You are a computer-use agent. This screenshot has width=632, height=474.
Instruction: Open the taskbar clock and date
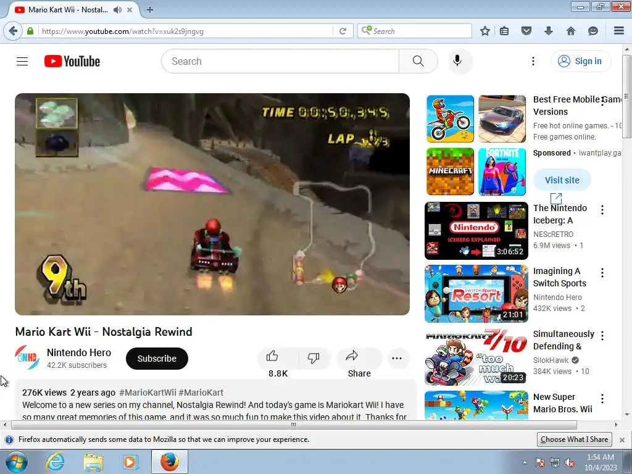(x=601, y=462)
